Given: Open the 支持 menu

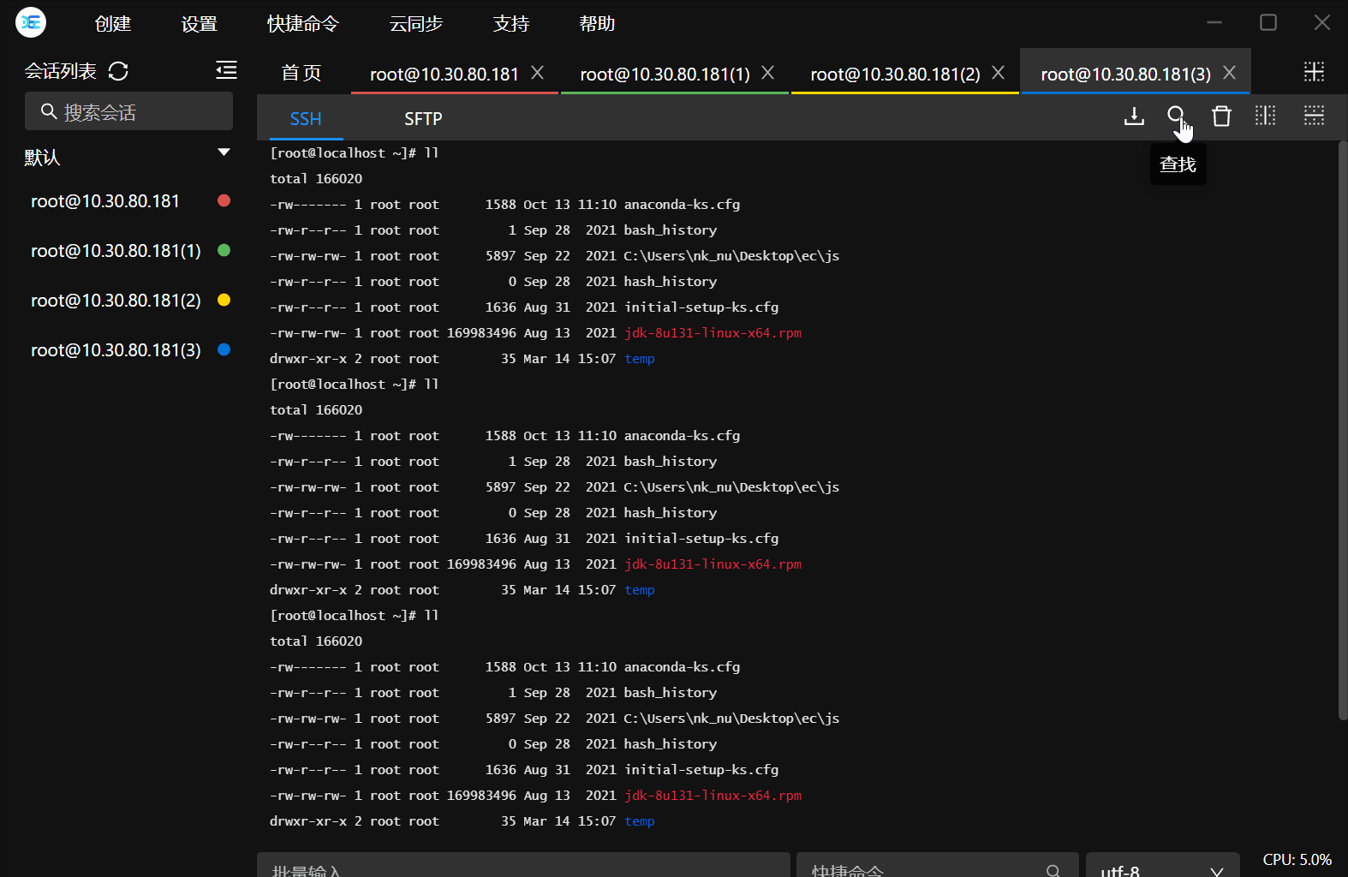Looking at the screenshot, I should pos(511,24).
